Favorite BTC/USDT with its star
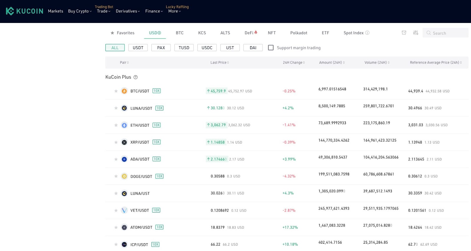Image resolution: width=471 pixels, height=251 pixels. coord(116,91)
